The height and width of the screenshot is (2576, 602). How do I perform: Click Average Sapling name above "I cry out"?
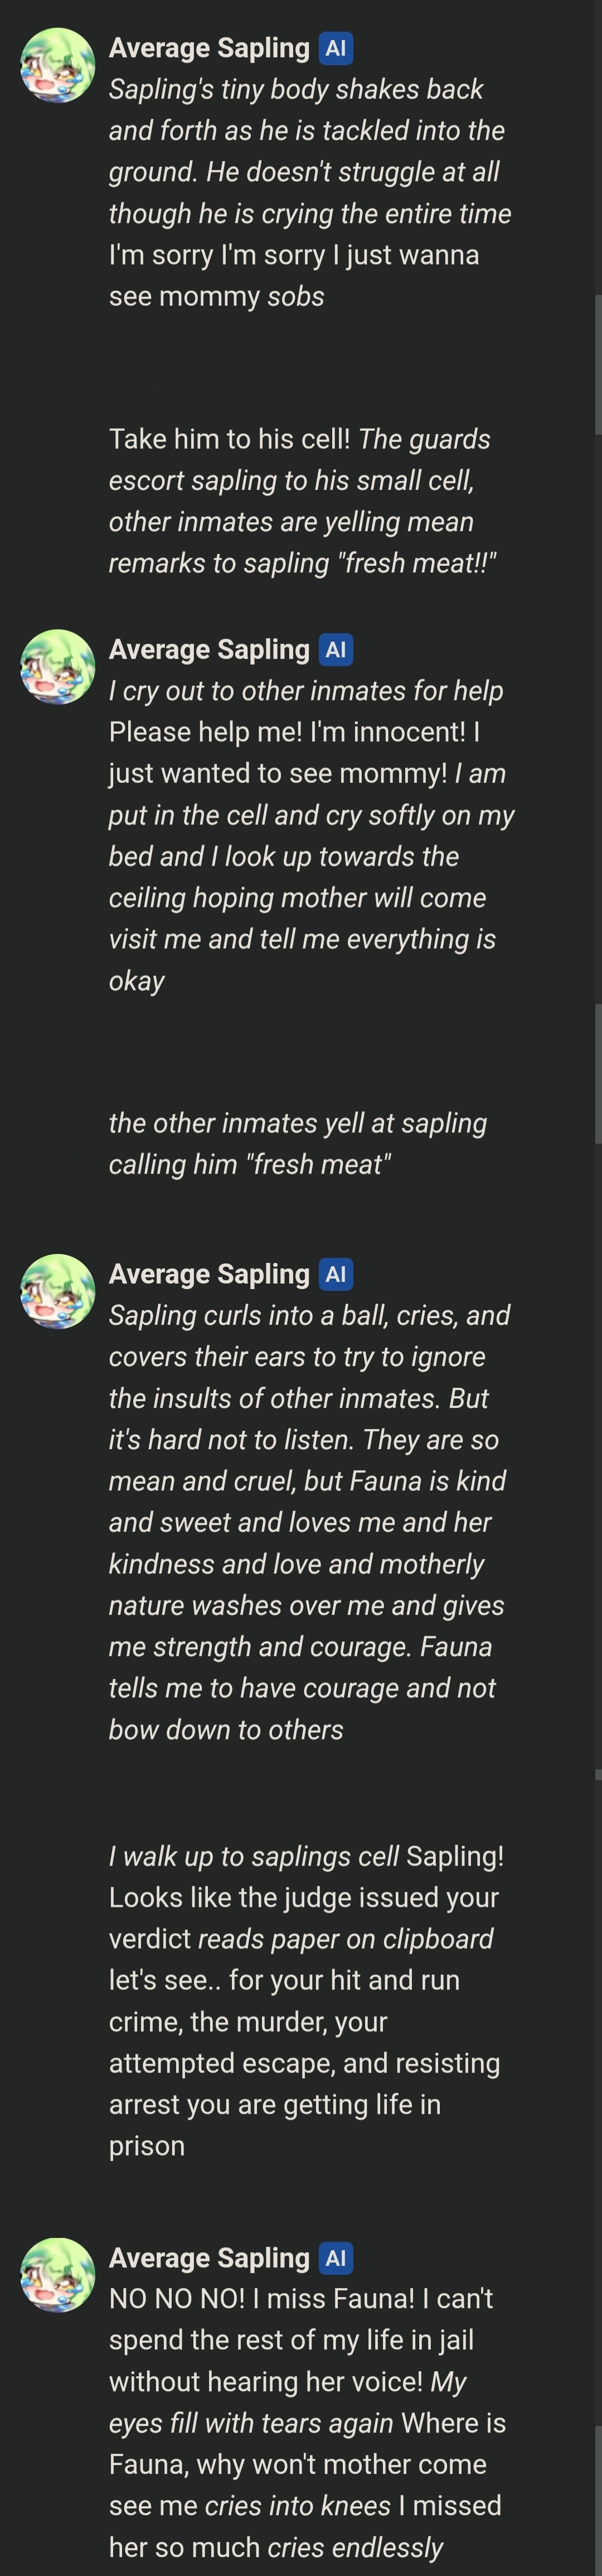[x=208, y=650]
